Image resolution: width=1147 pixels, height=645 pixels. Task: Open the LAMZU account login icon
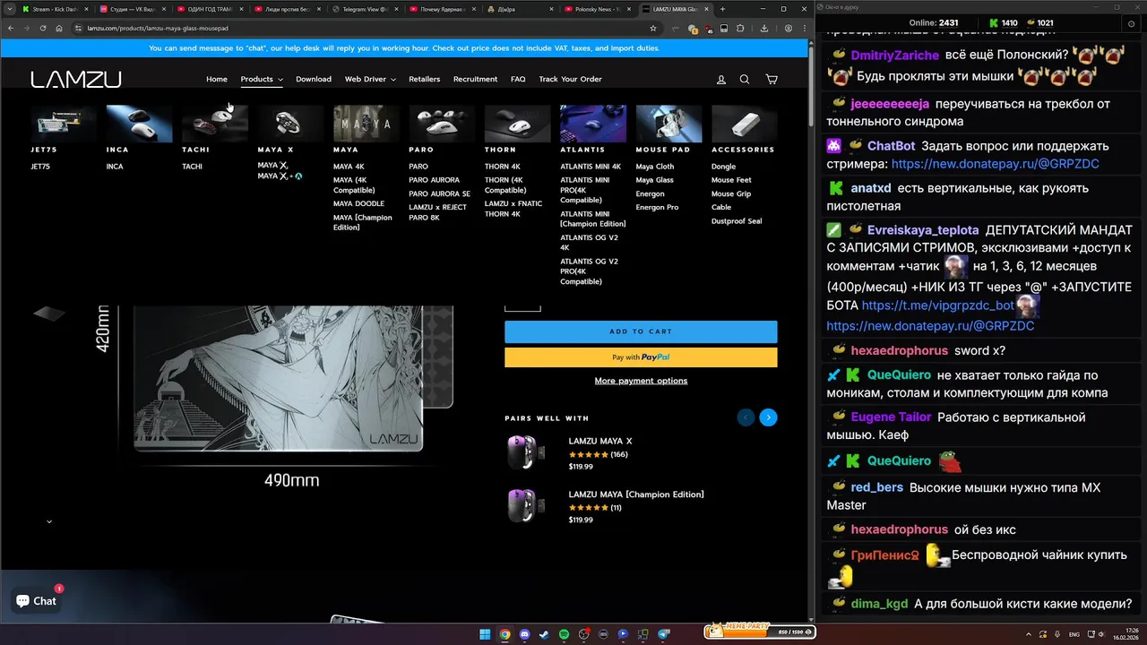coord(721,80)
